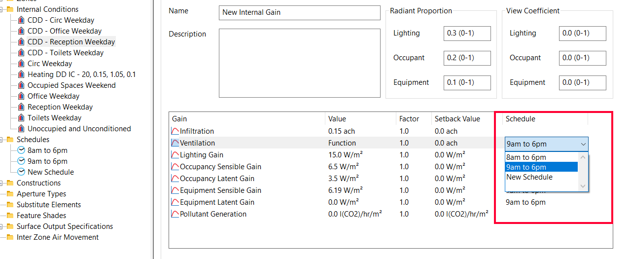
Task: Click the Name input field
Action: point(299,12)
